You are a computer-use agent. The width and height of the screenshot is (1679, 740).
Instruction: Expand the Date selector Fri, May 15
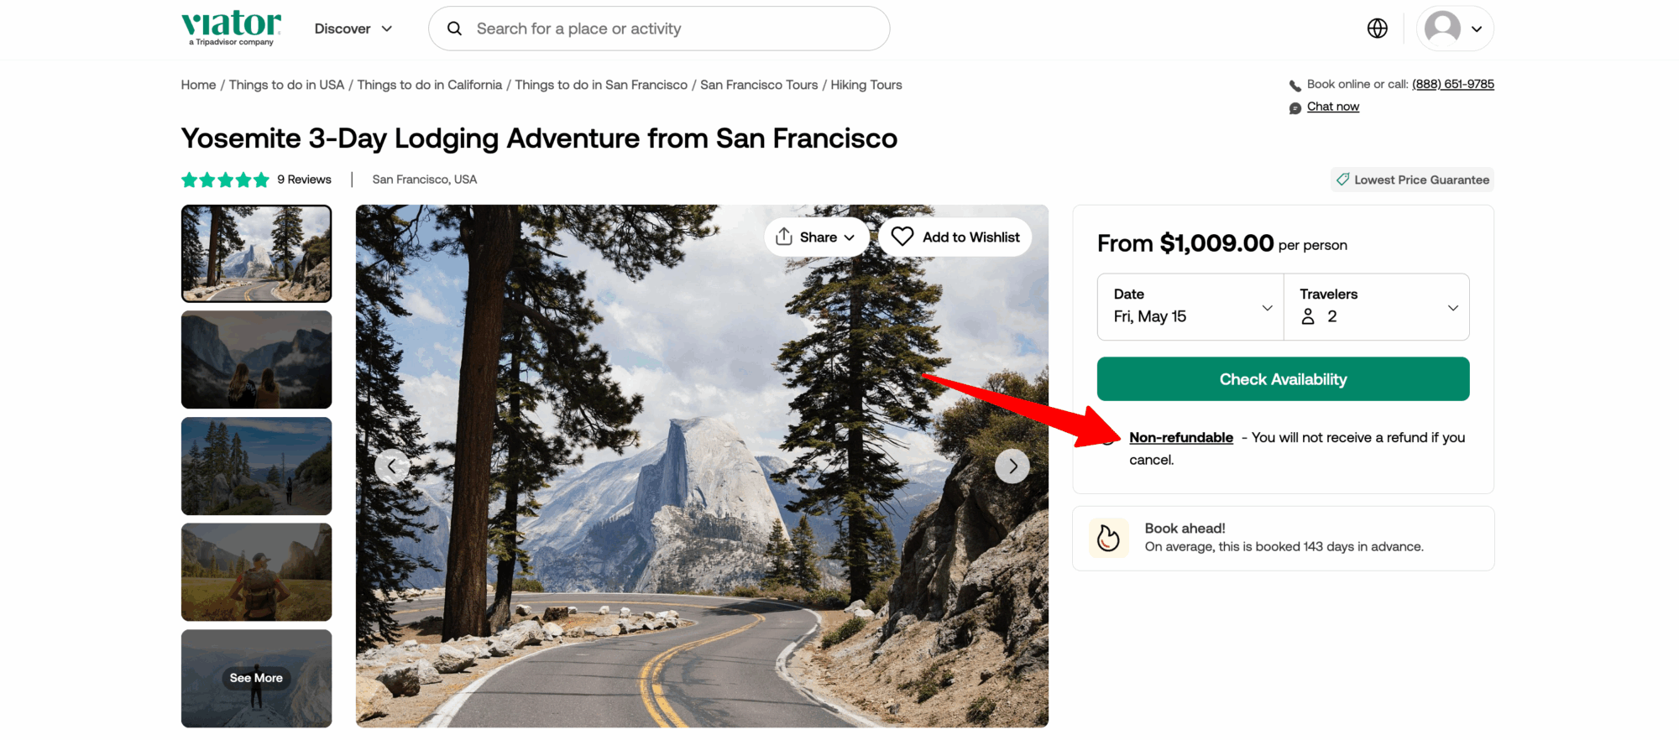point(1190,307)
